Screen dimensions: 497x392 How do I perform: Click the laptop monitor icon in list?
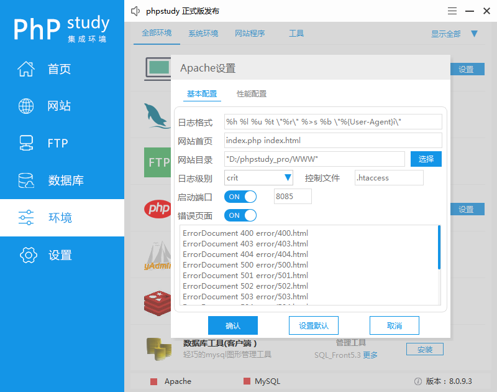(158, 69)
